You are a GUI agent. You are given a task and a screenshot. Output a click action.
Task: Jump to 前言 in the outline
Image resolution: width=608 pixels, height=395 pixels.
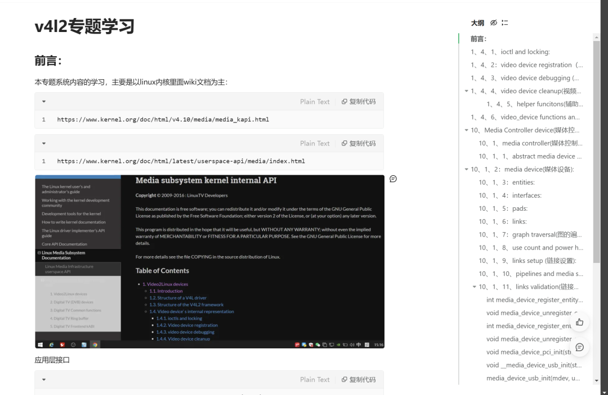479,39
